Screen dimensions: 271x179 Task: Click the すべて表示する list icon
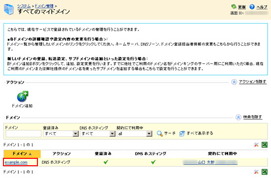[182, 133]
